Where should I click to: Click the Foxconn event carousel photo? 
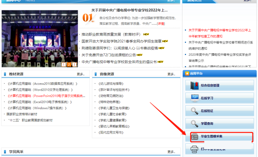[x=40, y=39]
